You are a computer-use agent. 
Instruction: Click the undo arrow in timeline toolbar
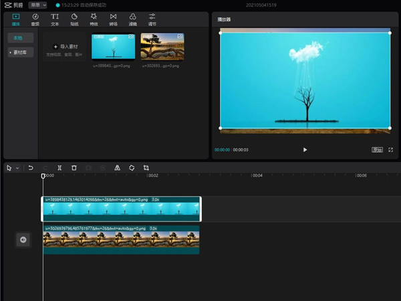click(x=31, y=168)
